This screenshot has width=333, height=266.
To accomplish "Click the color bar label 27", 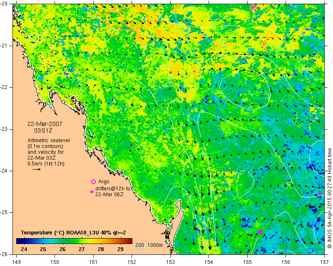I will [x=82, y=249].
